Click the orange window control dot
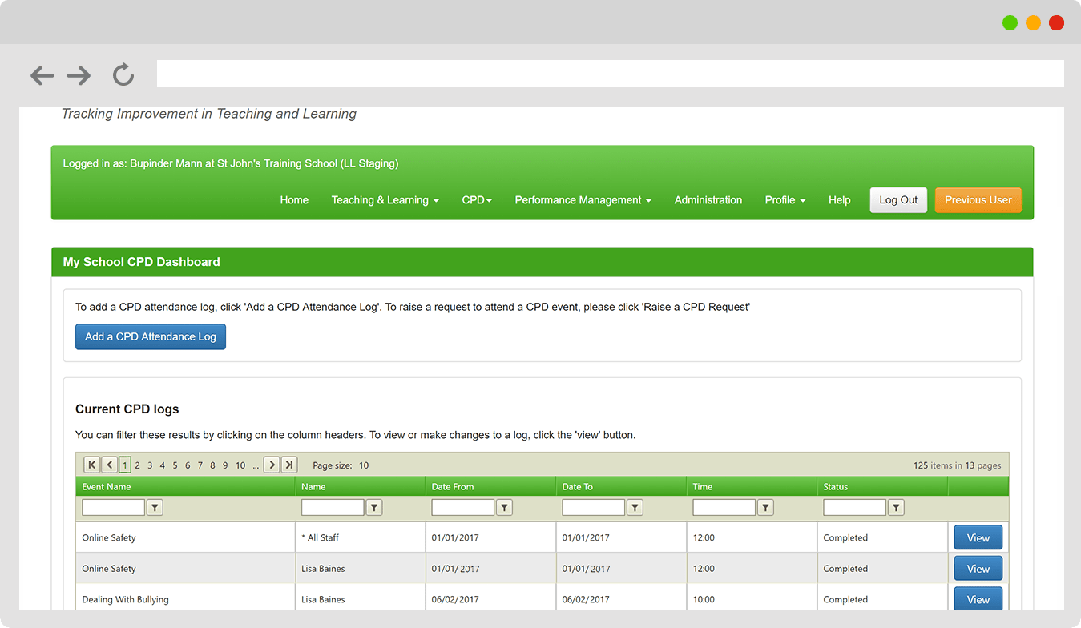This screenshot has width=1081, height=628. (x=1033, y=23)
